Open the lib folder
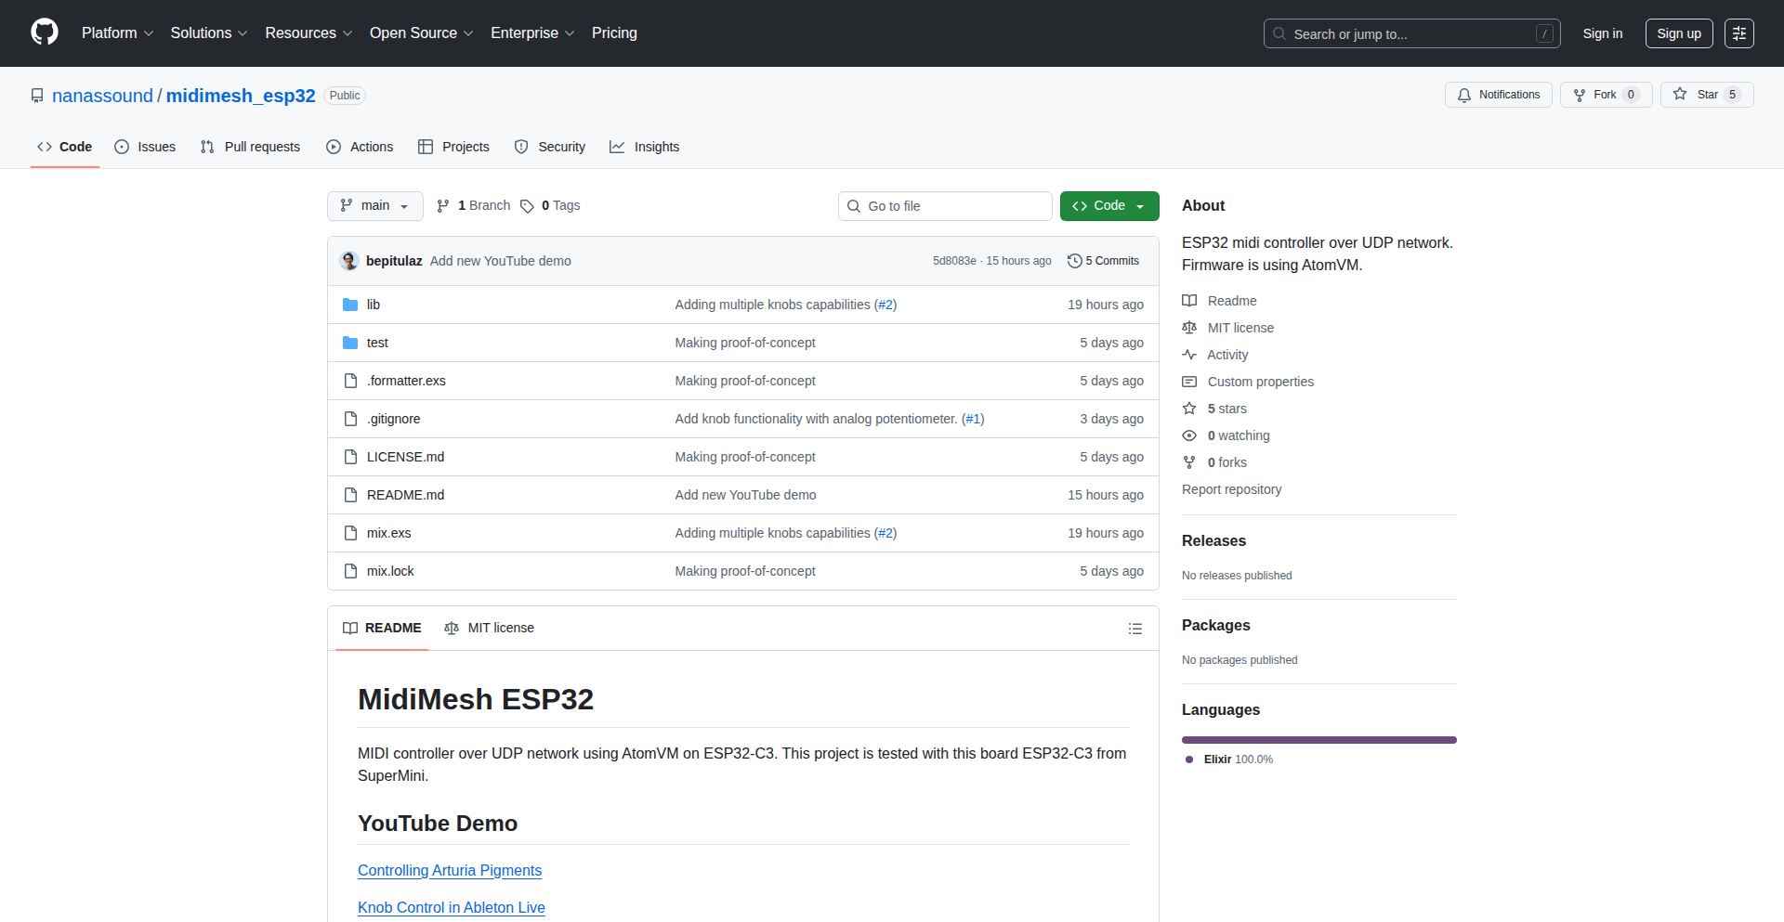 point(373,305)
